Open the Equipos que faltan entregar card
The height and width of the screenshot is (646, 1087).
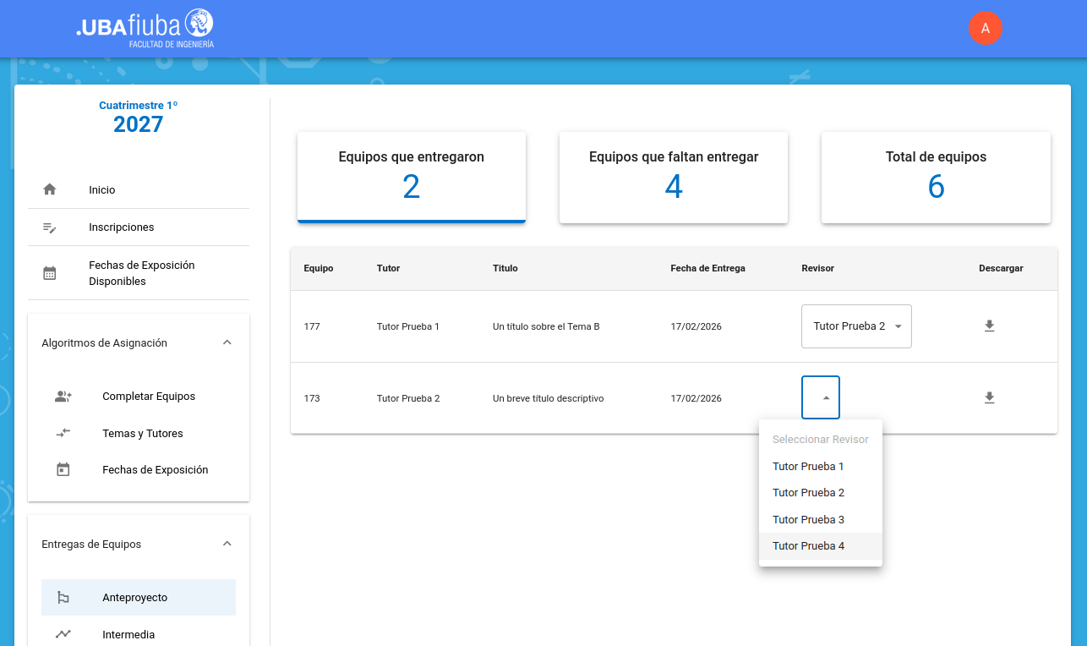click(x=674, y=178)
